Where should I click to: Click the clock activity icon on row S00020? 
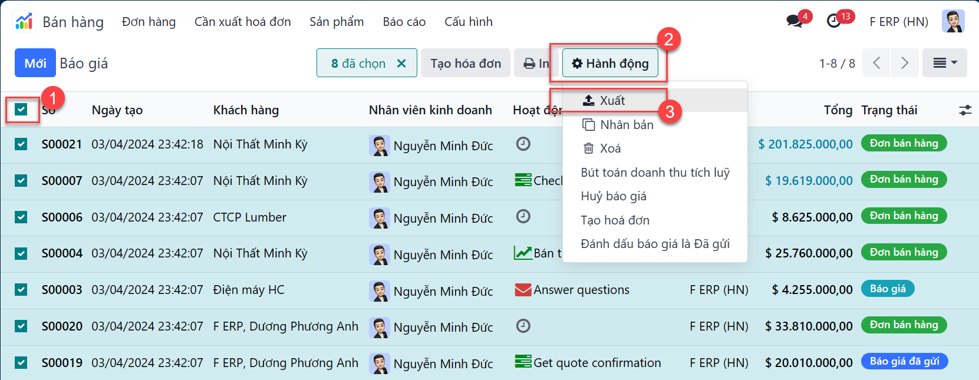point(523,326)
